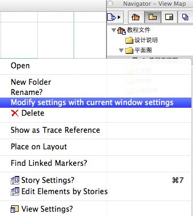The image size is (193, 216).
Task: Select the 平面图 folder item
Action: tap(139, 50)
